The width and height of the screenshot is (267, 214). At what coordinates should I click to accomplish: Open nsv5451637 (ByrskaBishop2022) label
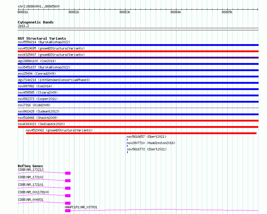[x=44, y=67]
